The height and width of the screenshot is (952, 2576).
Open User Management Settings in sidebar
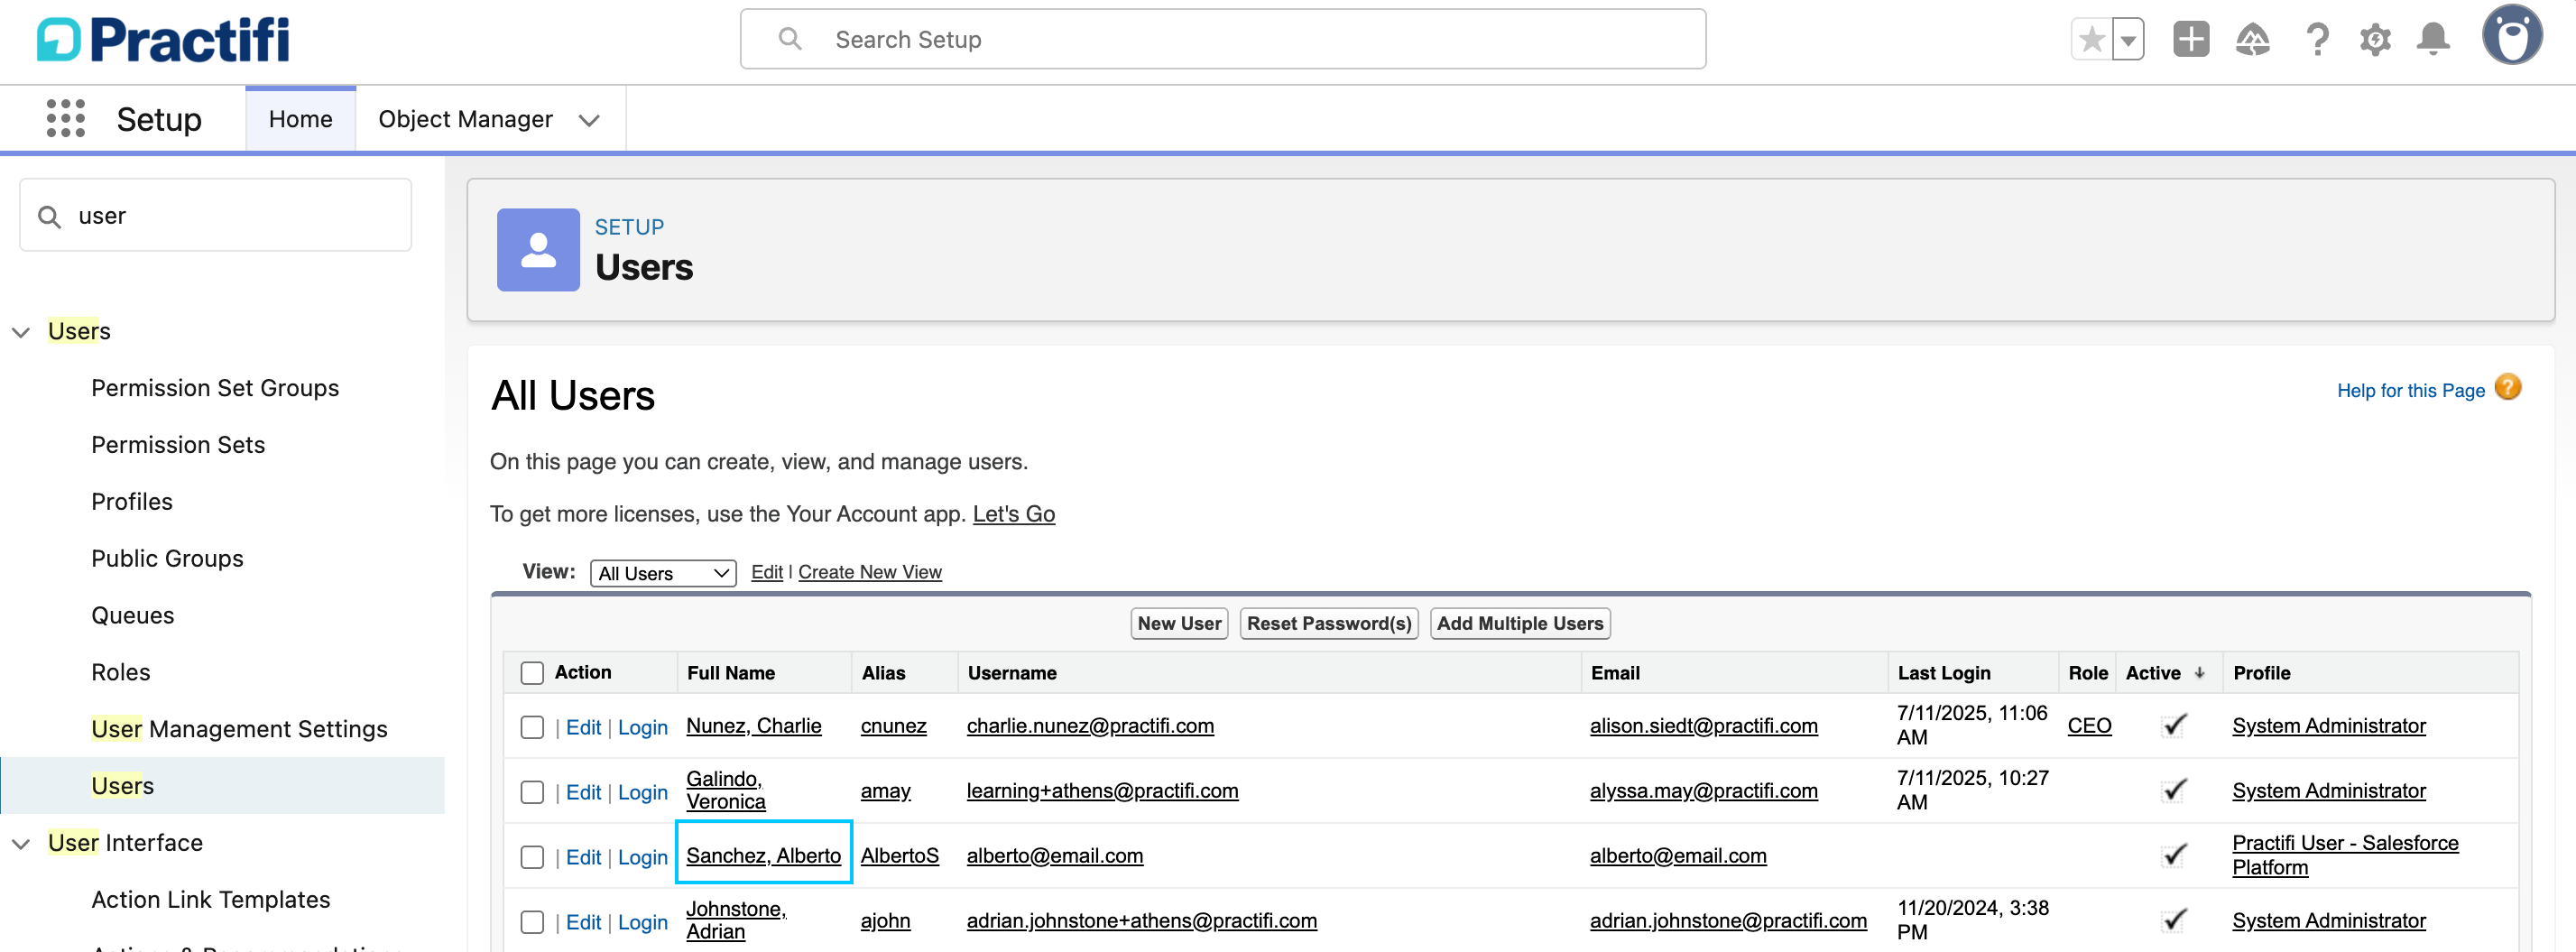[x=239, y=729]
